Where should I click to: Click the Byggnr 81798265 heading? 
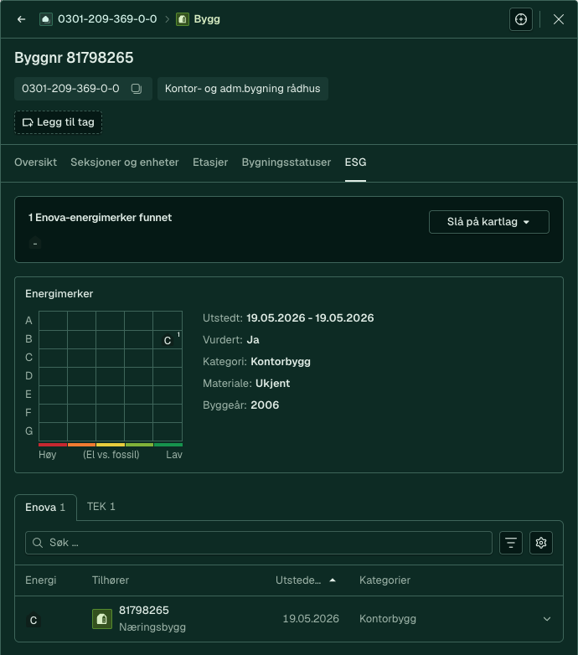pos(74,58)
